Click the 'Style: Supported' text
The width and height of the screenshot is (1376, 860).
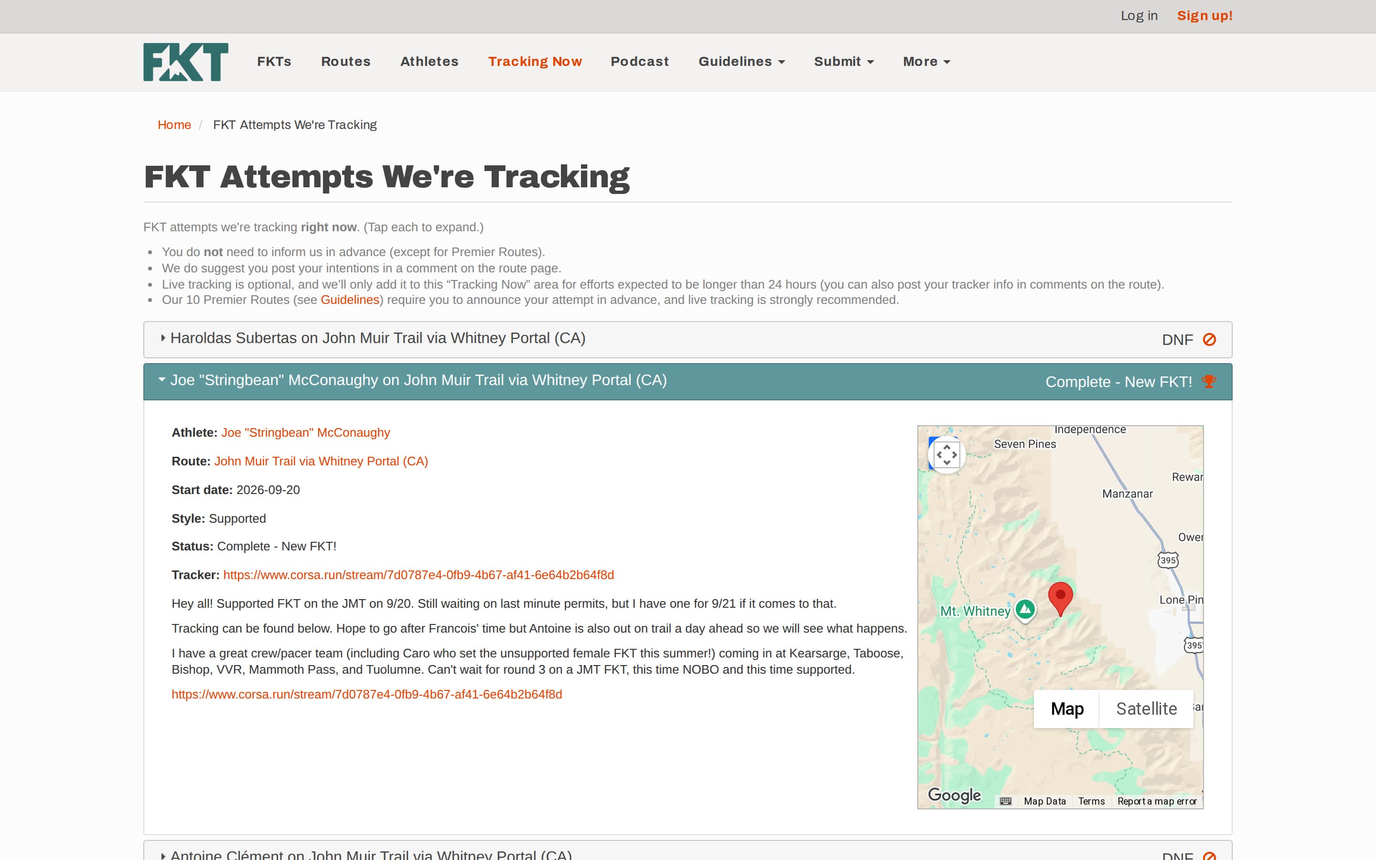(x=218, y=519)
